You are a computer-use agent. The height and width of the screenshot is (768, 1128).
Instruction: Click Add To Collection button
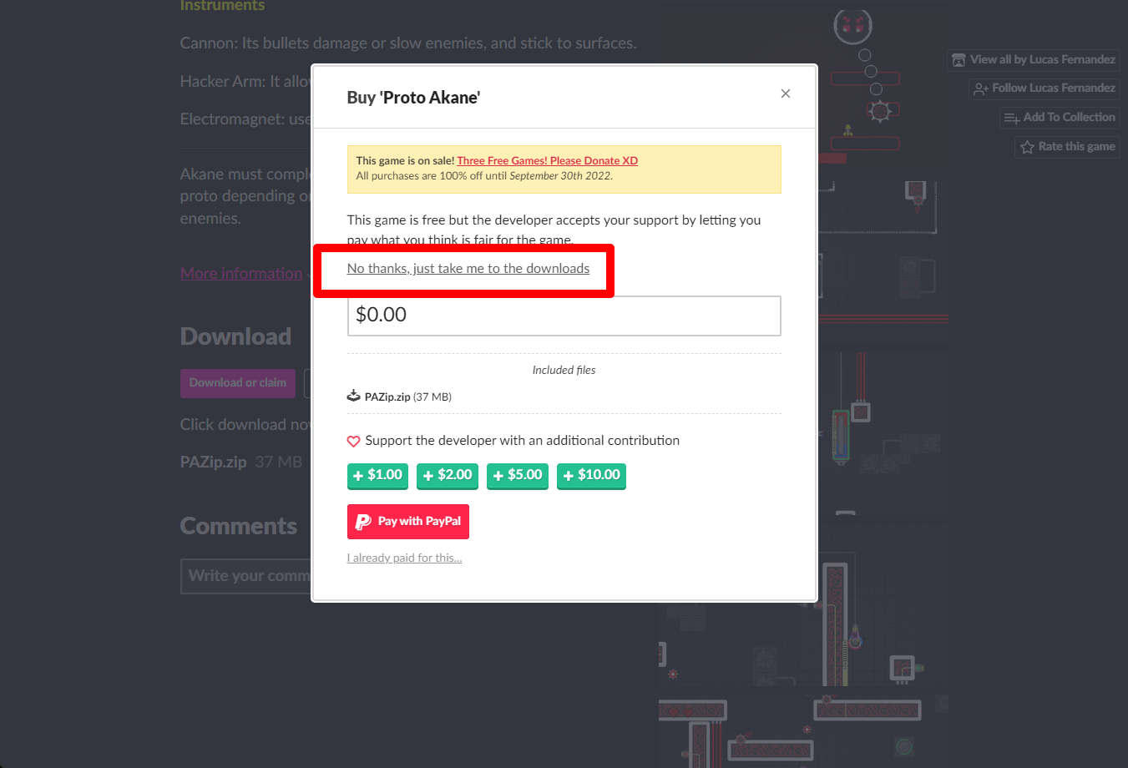[x=1060, y=118]
